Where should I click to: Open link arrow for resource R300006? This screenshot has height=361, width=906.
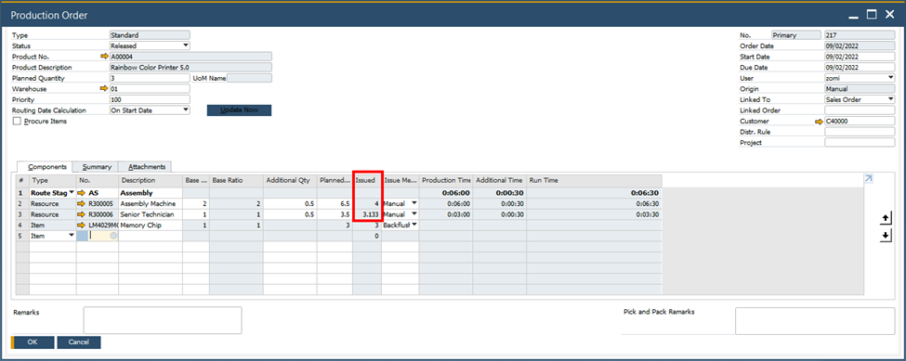click(x=83, y=214)
